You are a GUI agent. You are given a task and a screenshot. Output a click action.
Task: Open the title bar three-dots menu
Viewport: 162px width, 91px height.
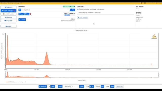pyautogui.click(x=149, y=3)
